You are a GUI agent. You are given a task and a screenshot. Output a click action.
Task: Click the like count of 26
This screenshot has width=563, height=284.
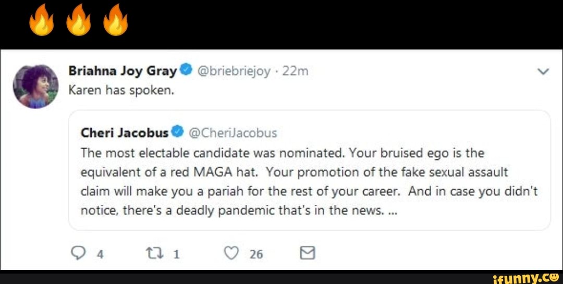click(256, 254)
